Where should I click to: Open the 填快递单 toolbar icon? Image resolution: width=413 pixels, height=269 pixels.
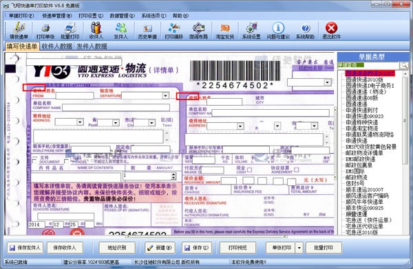(19, 30)
